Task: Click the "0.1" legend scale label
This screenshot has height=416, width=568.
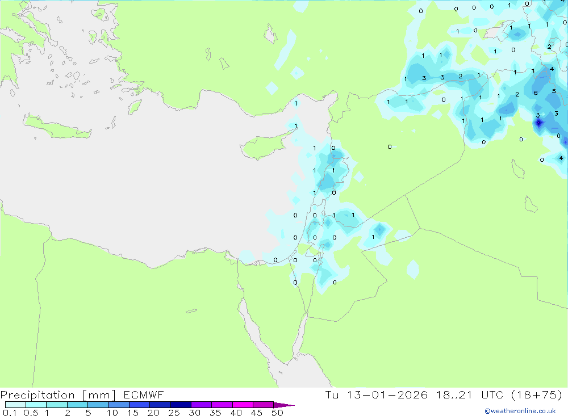Action: click(10, 413)
